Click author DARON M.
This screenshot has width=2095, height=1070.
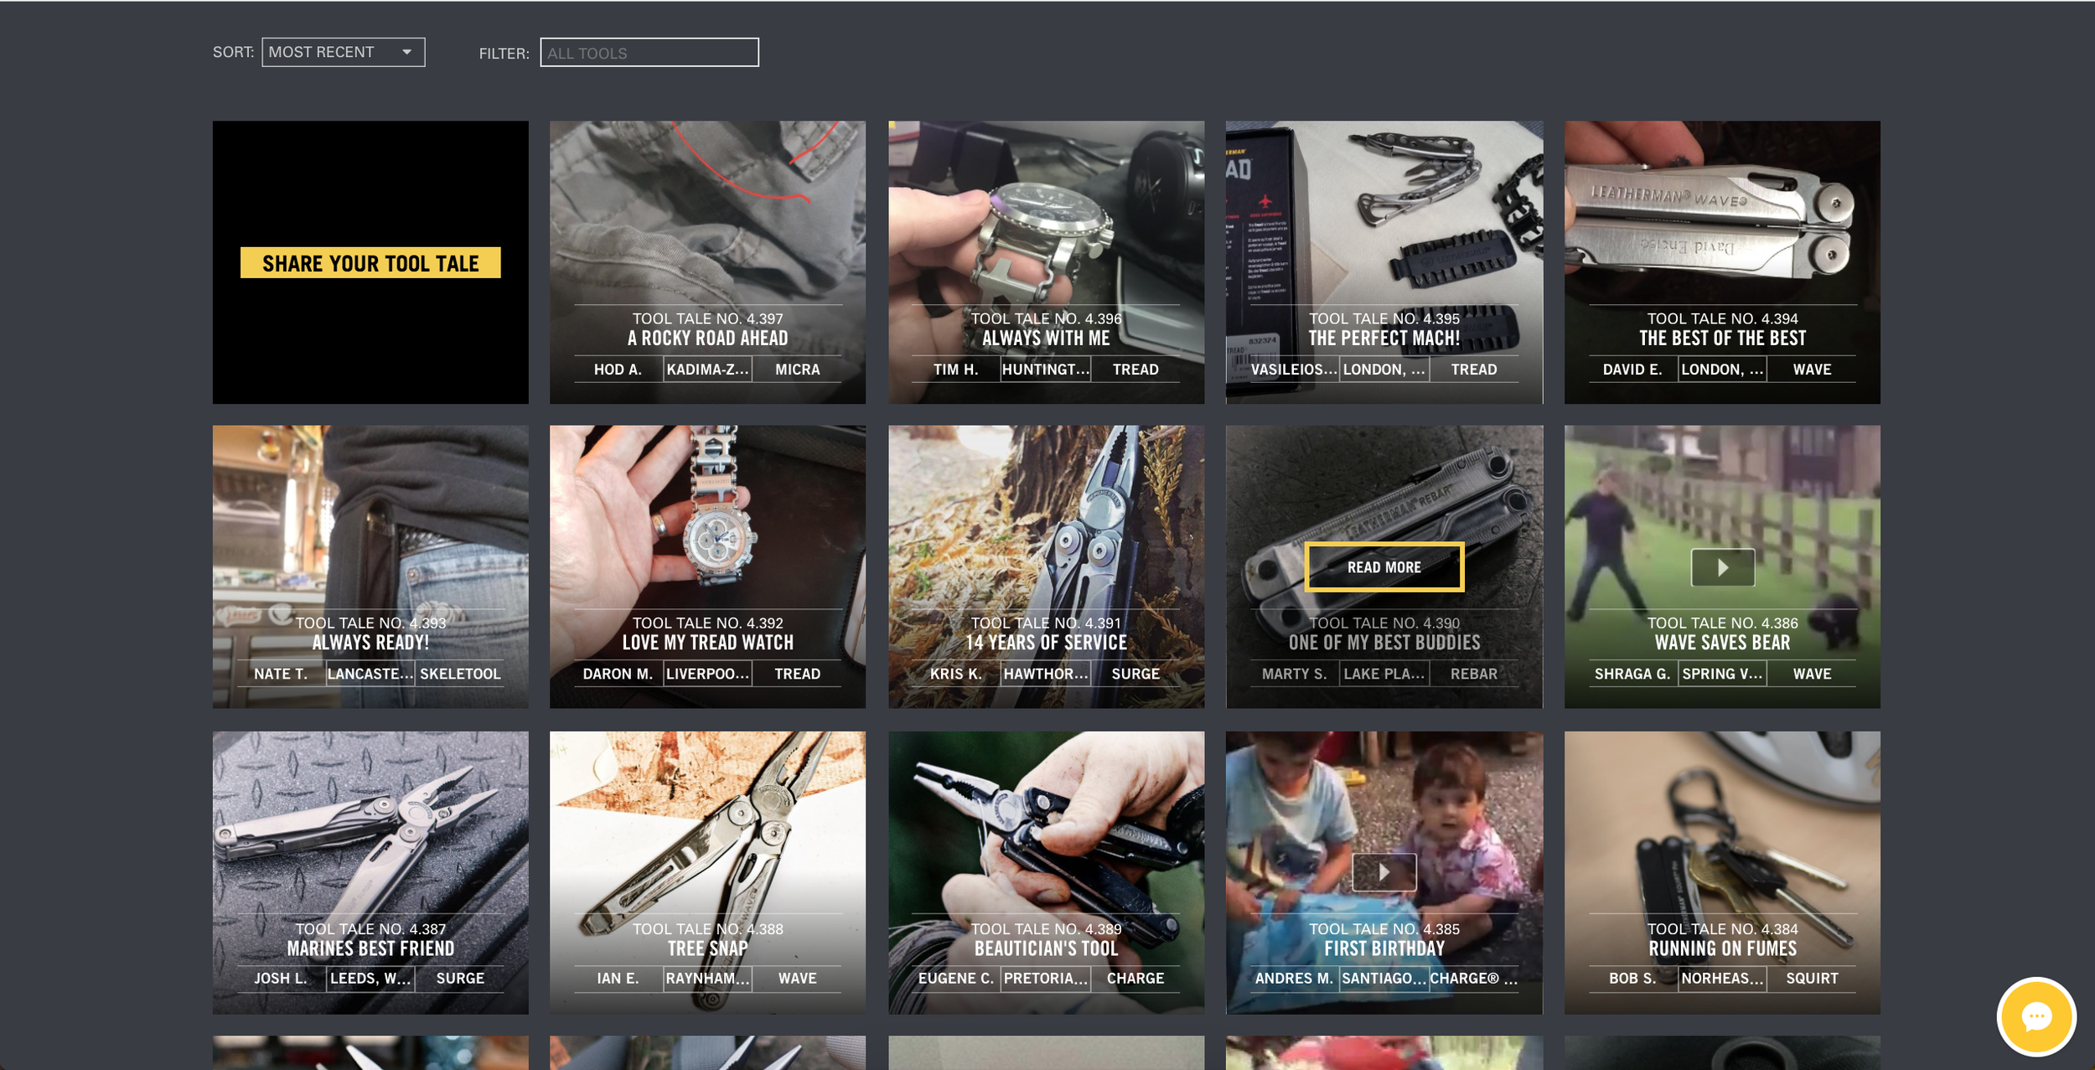[618, 674]
